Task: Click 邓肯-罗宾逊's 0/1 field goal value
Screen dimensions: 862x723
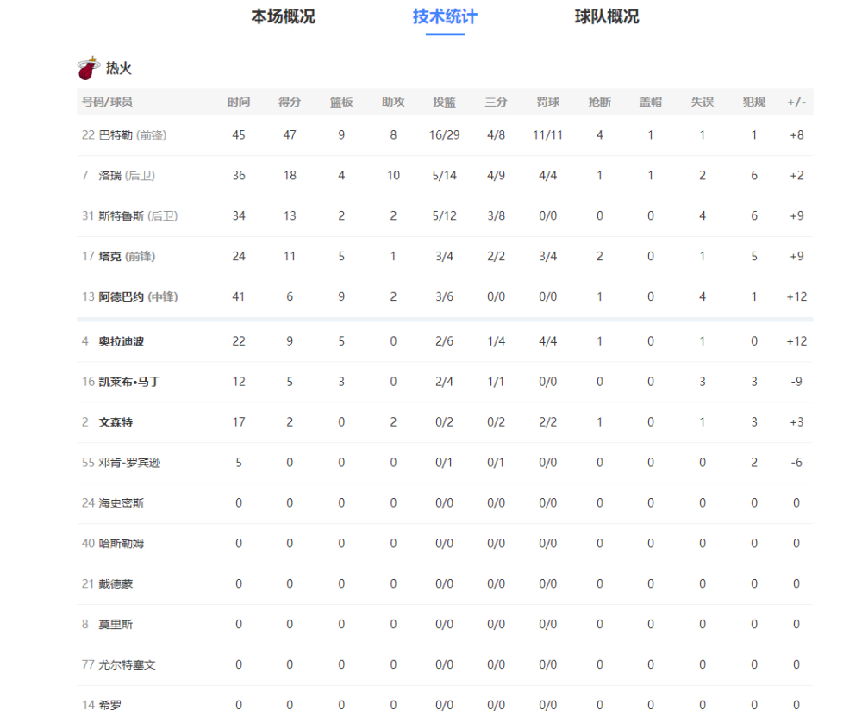Action: click(x=444, y=463)
